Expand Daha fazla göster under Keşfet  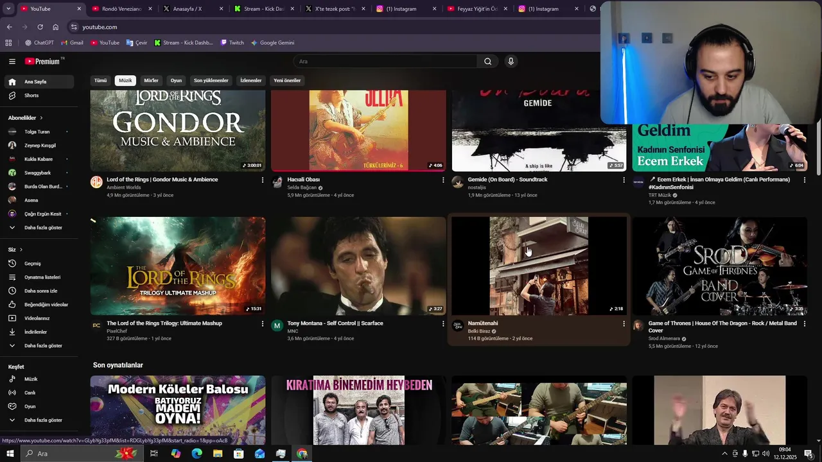[x=39, y=420]
